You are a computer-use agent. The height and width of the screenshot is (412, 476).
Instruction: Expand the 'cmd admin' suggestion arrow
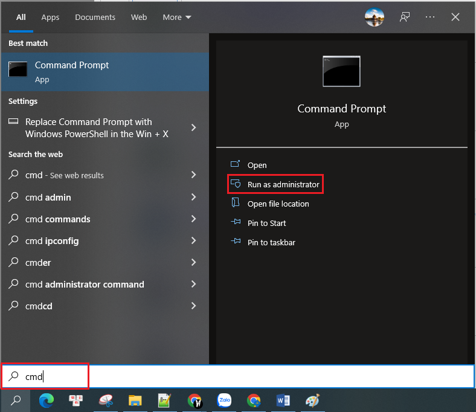pos(193,197)
